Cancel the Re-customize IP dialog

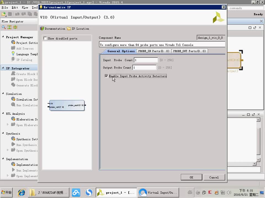tap(214, 177)
